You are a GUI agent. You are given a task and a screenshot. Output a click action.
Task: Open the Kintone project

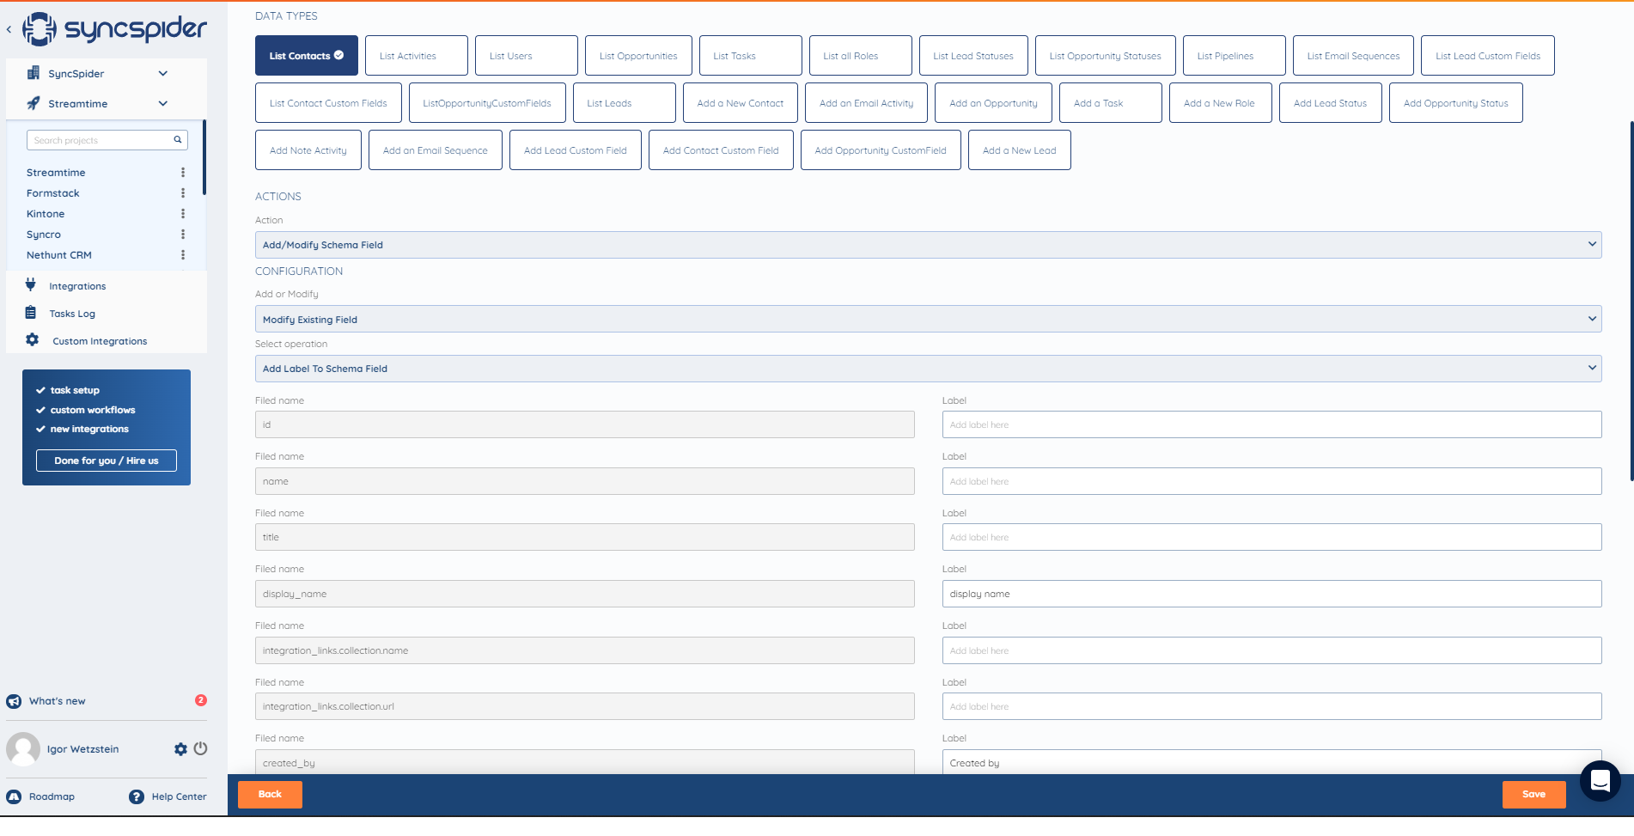tap(46, 214)
